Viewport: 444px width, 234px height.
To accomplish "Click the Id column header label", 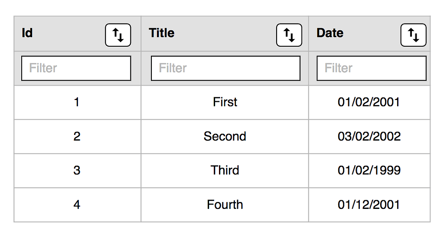I will pyautogui.click(x=27, y=33).
